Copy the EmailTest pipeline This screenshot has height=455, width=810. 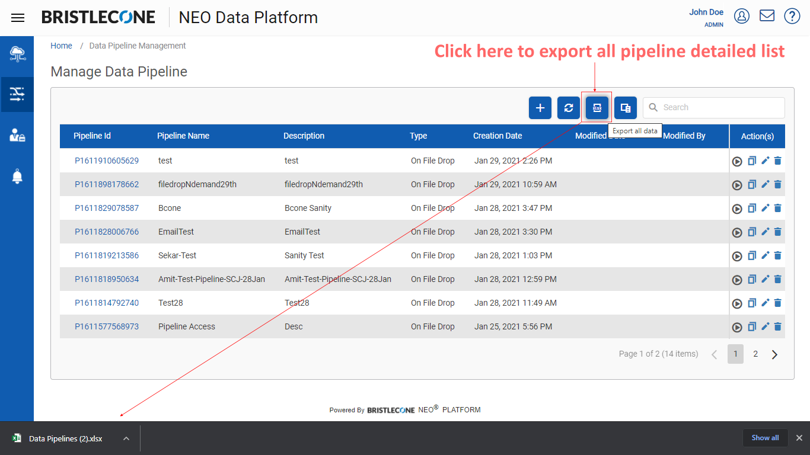752,232
